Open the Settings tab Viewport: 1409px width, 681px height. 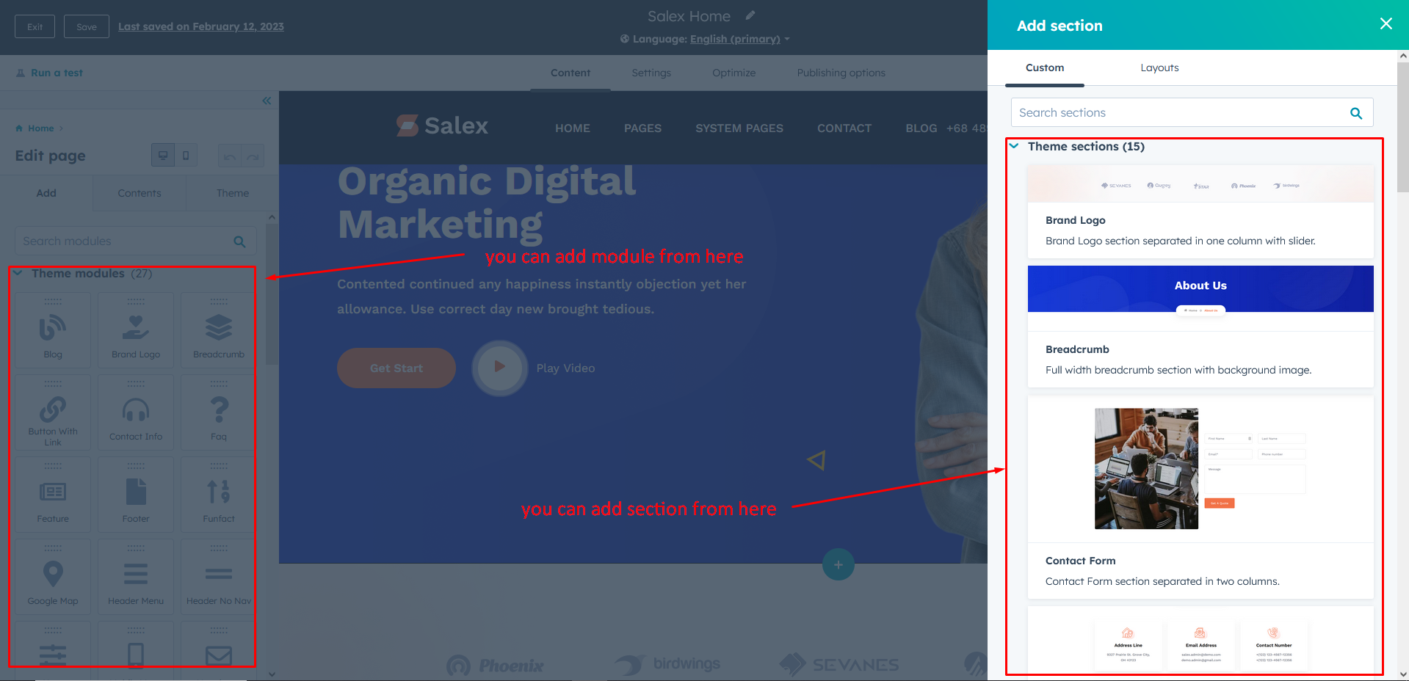[651, 73]
